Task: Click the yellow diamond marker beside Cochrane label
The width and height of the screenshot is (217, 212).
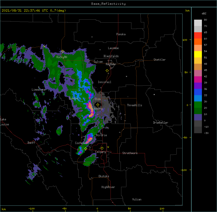Action: pyautogui.click(x=86, y=149)
